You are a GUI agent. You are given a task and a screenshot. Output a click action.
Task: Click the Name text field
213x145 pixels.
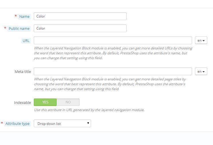pyautogui.click(x=80, y=16)
